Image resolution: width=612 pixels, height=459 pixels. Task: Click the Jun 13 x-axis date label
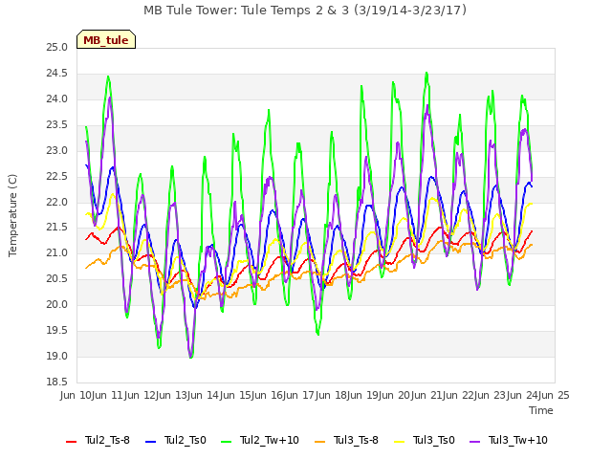point(172,395)
